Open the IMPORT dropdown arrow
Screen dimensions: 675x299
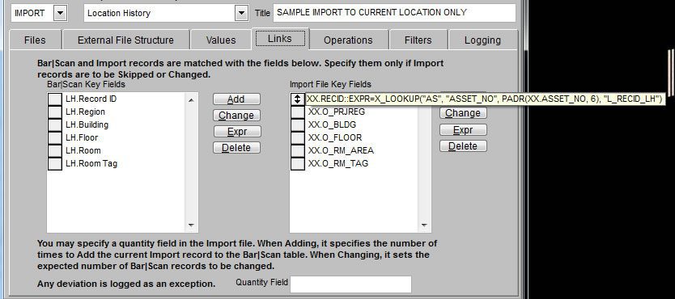60,13
